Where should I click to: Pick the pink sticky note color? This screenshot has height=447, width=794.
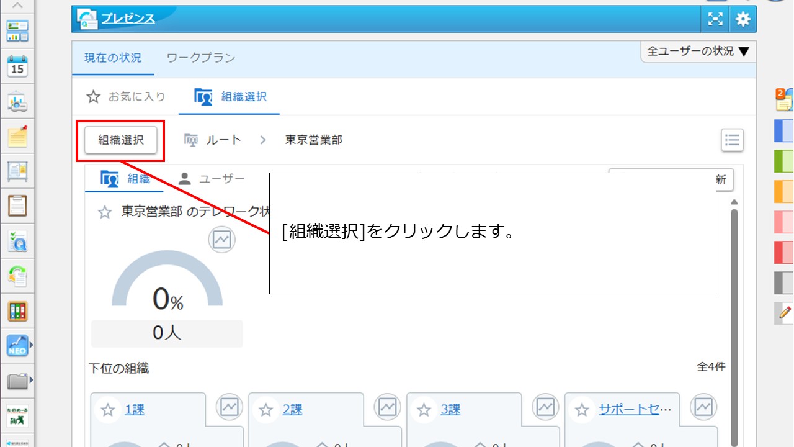click(x=784, y=222)
